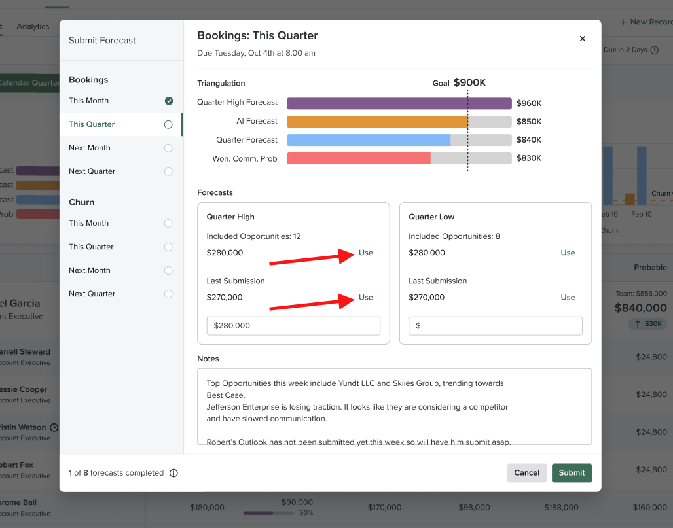The image size is (673, 528).
Task: Select the Churn This Month radio circle
Action: (168, 223)
